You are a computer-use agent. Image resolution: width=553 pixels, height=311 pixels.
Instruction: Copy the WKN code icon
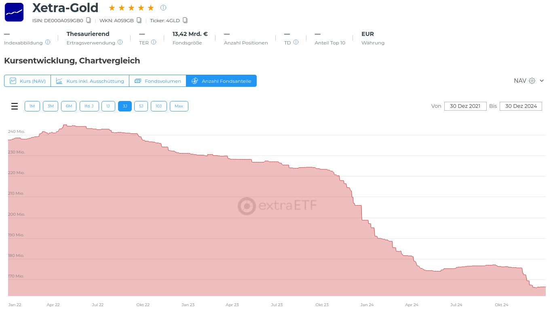click(139, 20)
